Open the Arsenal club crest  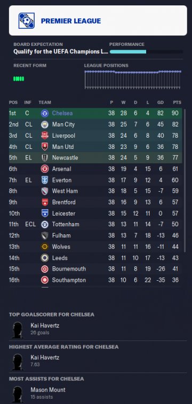pos(45,169)
